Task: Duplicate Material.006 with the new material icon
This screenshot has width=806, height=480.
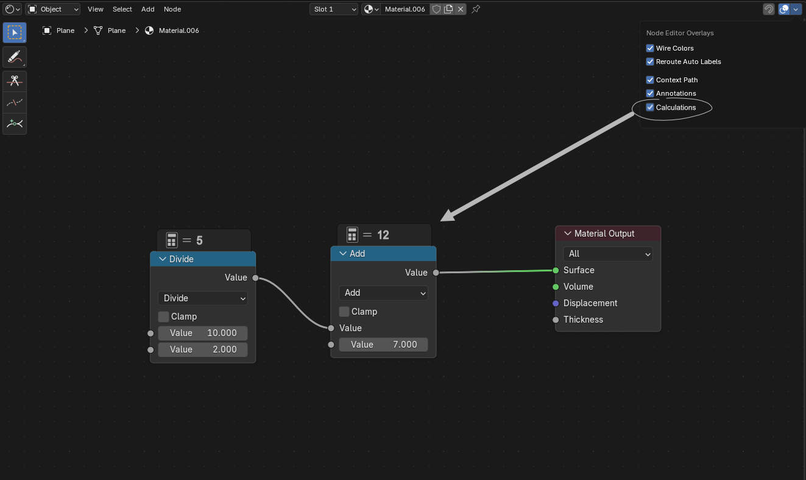Action: (x=448, y=9)
